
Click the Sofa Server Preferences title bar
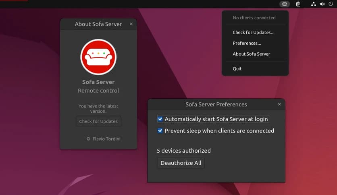216,104
